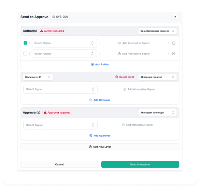The width and height of the screenshot is (200, 188).
Task: Open the All signers required dropdown
Action: click(157, 77)
